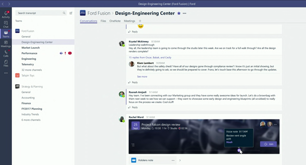This screenshot has width=306, height=165.
Task: Open the FY2017 Planning channel
Action: click(32, 109)
